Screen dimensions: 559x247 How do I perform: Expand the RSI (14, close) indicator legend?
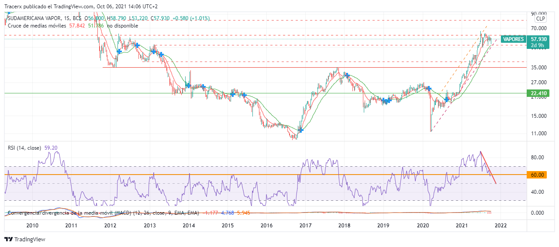(24, 148)
